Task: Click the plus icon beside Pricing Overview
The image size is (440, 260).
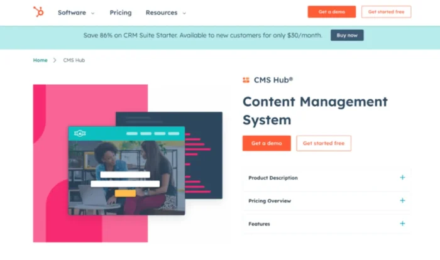Action: tap(402, 200)
